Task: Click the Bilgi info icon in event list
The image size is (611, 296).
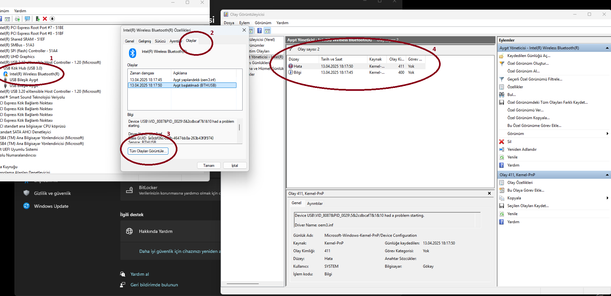Action: [x=291, y=72]
